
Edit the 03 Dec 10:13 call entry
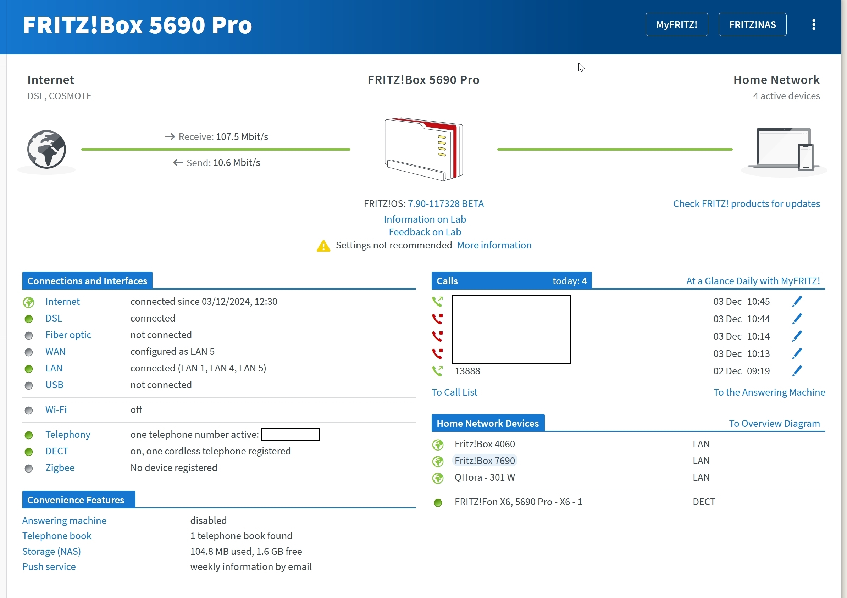(x=797, y=353)
